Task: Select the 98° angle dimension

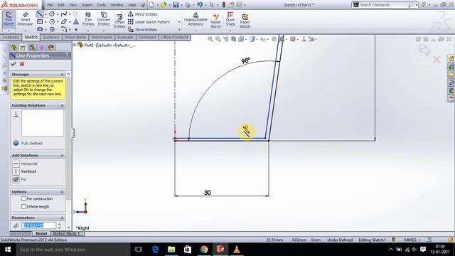Action: (x=245, y=60)
